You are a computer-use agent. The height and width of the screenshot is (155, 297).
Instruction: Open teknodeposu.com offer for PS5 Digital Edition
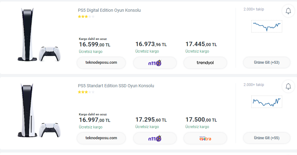(x=101, y=62)
